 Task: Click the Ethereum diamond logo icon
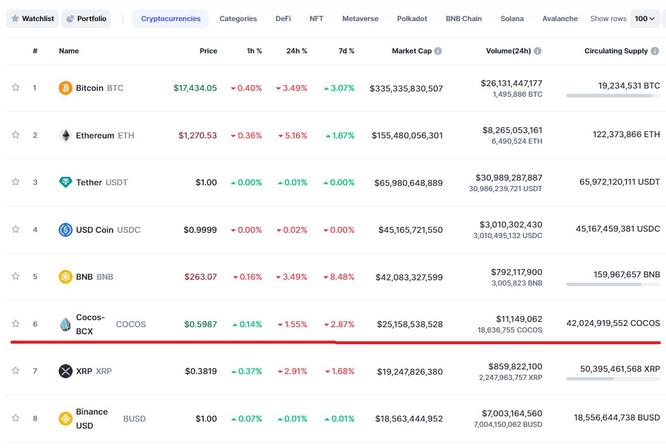tap(66, 135)
